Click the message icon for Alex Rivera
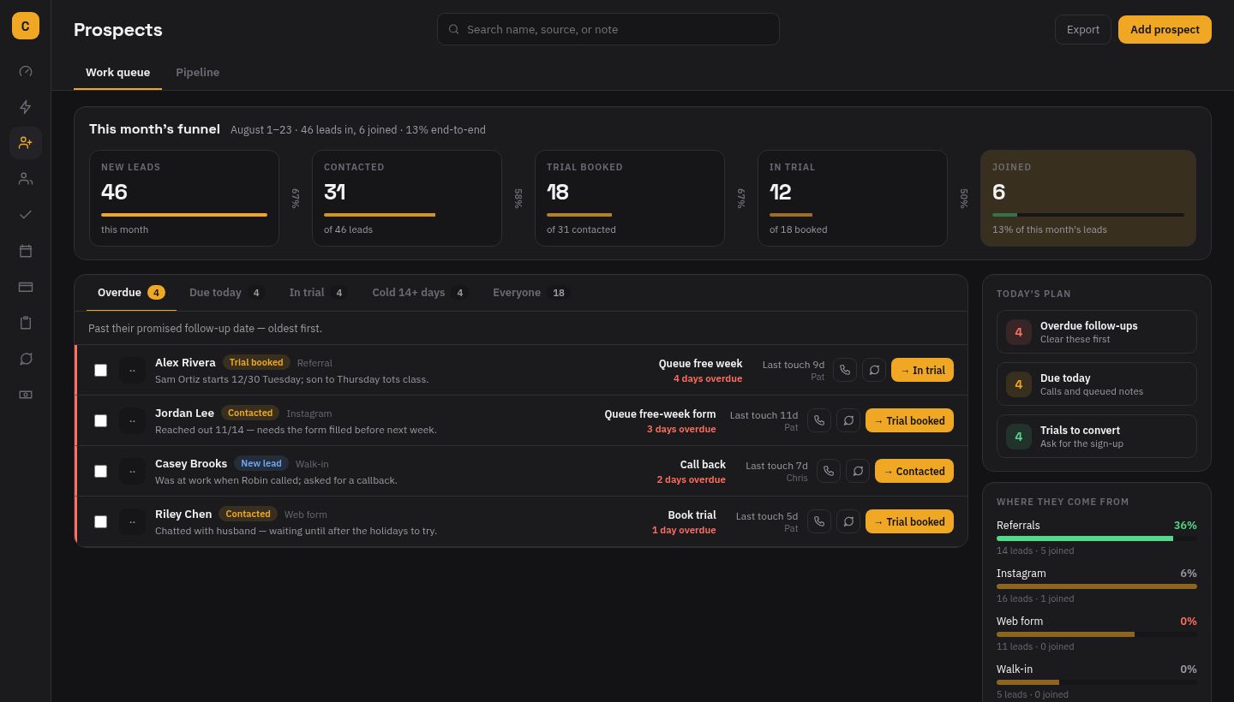 pos(874,370)
